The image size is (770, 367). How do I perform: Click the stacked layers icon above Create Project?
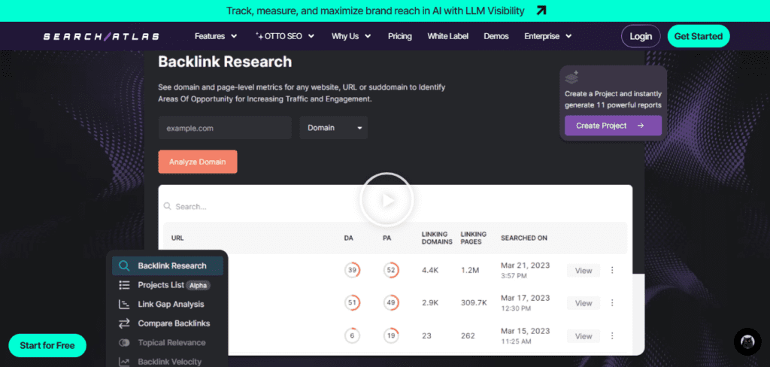571,77
